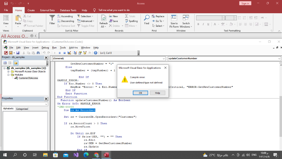Click Toggle Filter in Sort & Filter group
Image resolution: width=282 pixels, height=159 pixels.
(86, 26)
